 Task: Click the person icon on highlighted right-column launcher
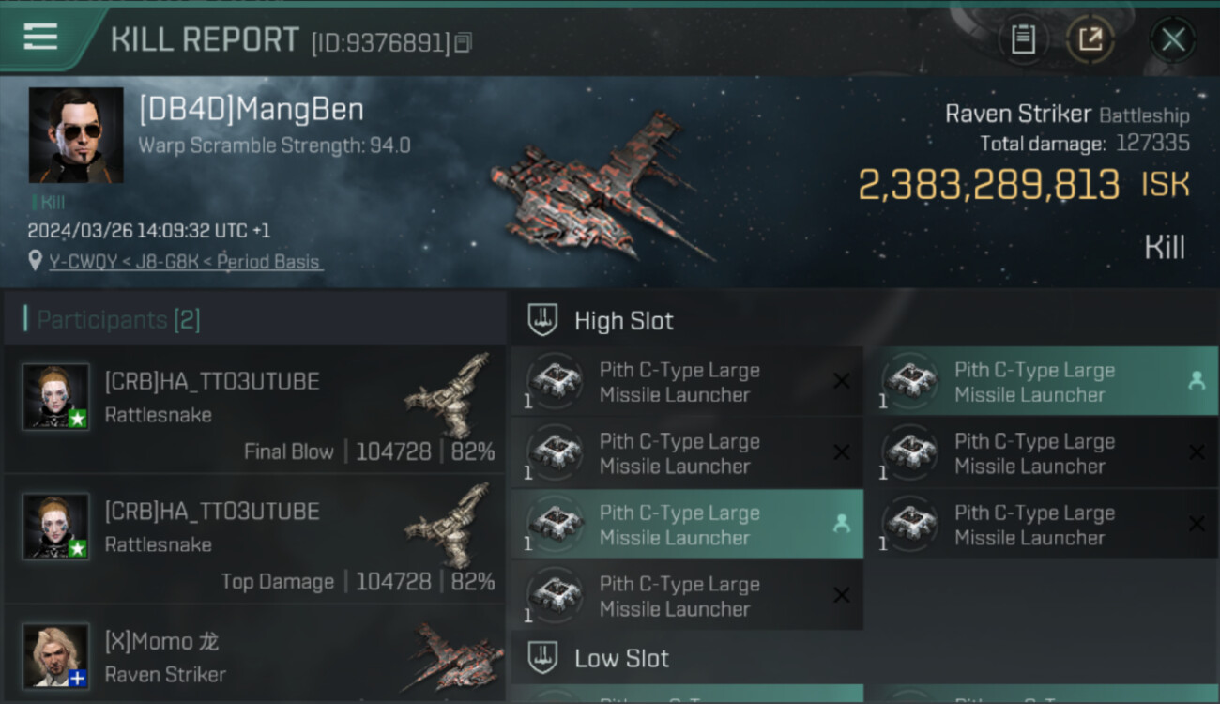point(1197,381)
